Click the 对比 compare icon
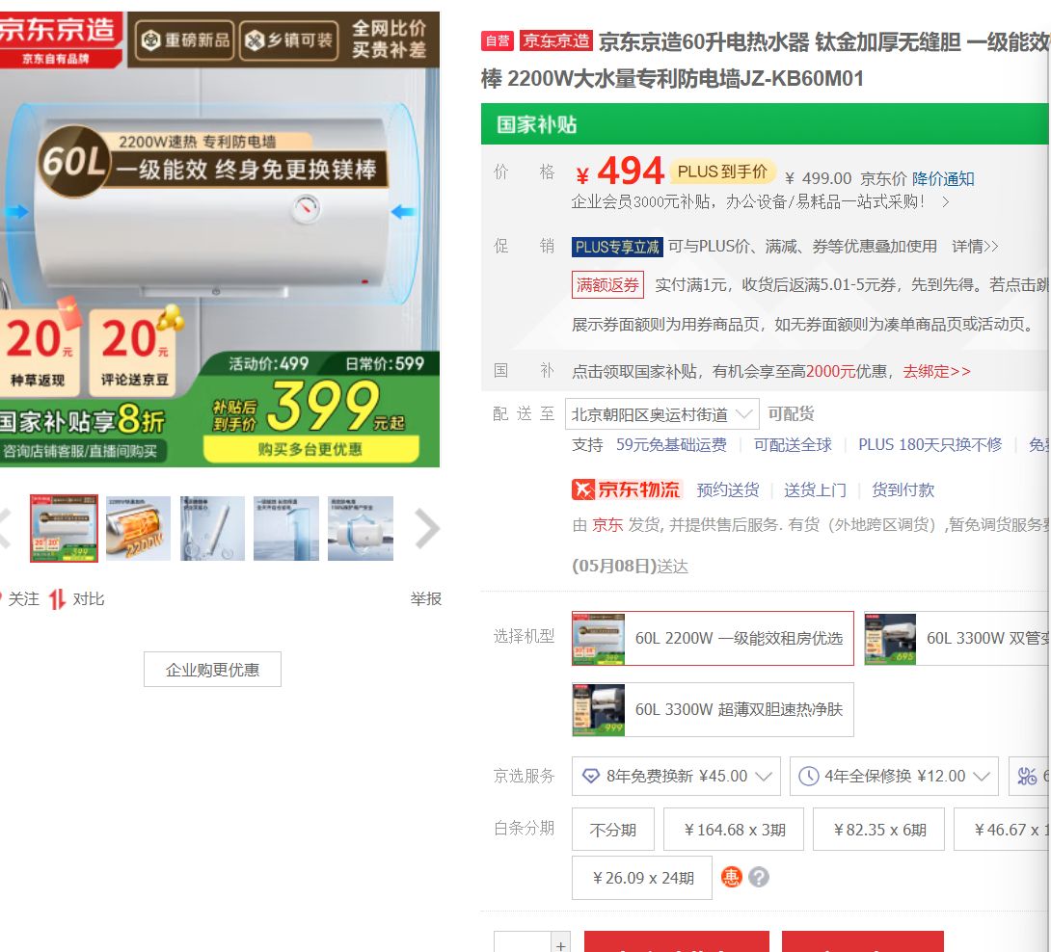The width and height of the screenshot is (1051, 952). click(x=57, y=599)
